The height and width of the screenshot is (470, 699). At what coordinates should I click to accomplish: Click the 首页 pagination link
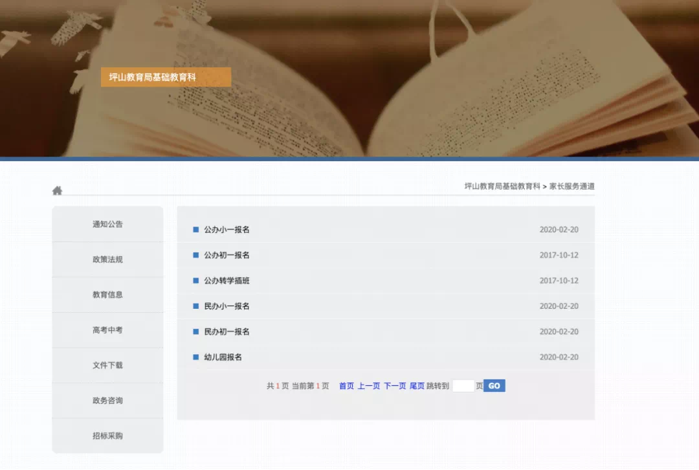pos(346,386)
